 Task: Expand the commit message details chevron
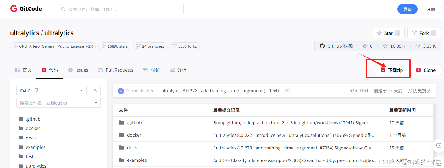tap(287, 91)
